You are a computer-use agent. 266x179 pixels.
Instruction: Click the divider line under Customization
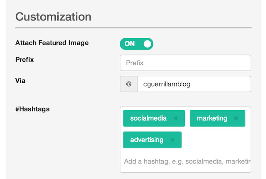pyautogui.click(x=133, y=28)
